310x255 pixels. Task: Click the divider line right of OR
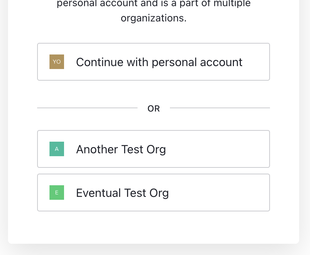(220, 108)
